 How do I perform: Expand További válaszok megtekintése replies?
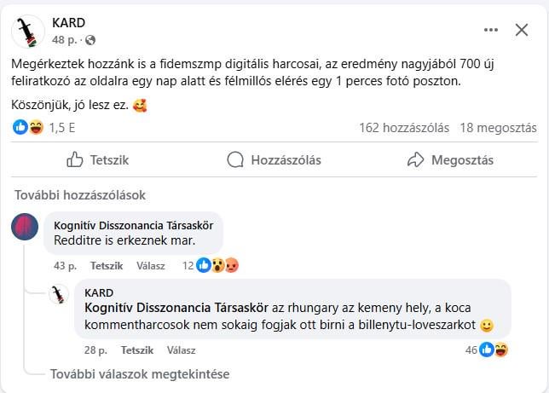coord(140,374)
